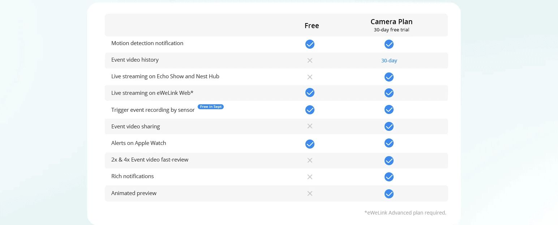Click Camera Plan checkmark for Event video sharing
Image resolution: width=558 pixels, height=225 pixels.
pyautogui.click(x=389, y=126)
